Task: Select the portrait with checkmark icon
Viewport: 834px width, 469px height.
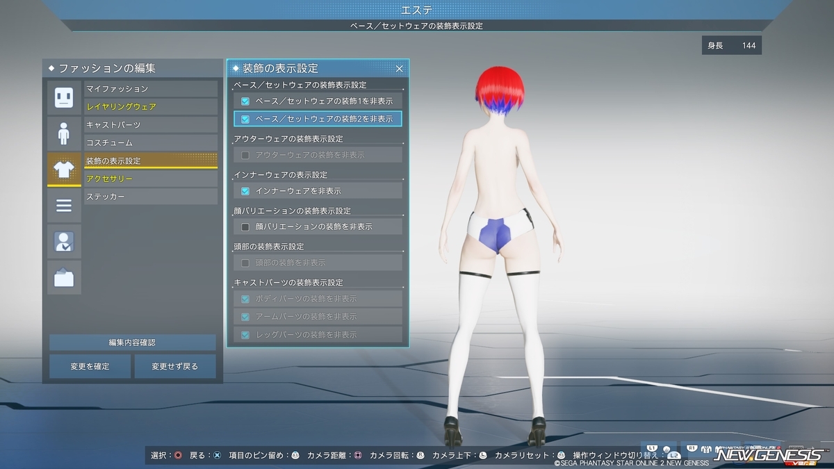Action: point(64,242)
